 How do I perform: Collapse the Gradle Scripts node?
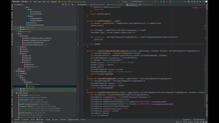click(x=15, y=93)
